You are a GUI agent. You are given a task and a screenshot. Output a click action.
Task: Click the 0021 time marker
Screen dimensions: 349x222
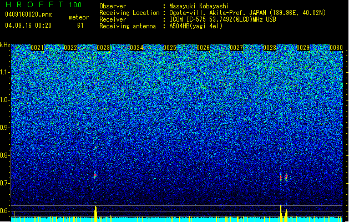tap(37, 48)
